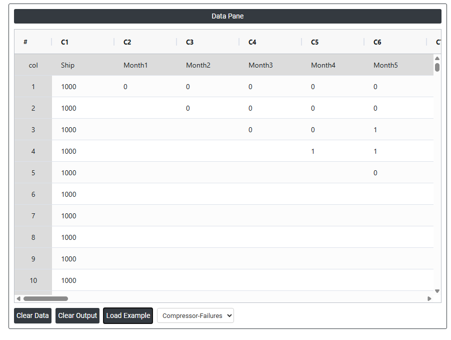Click the Clear Data button
Screen dimensions: 451x340
[x=32, y=315]
